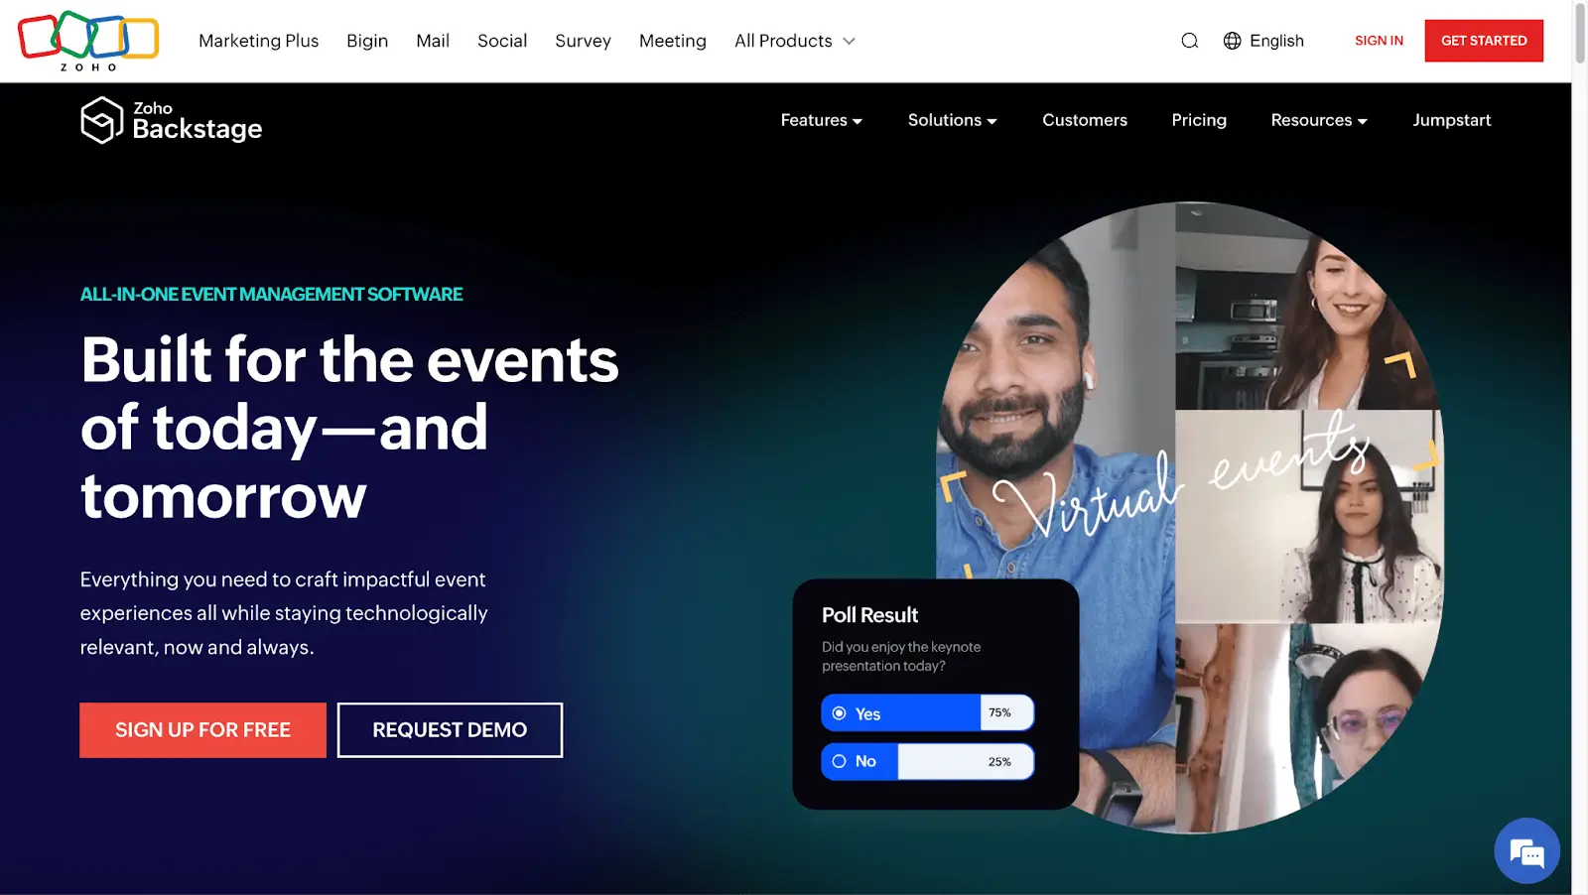
Task: Open the live chat bubble icon
Action: pos(1526,850)
